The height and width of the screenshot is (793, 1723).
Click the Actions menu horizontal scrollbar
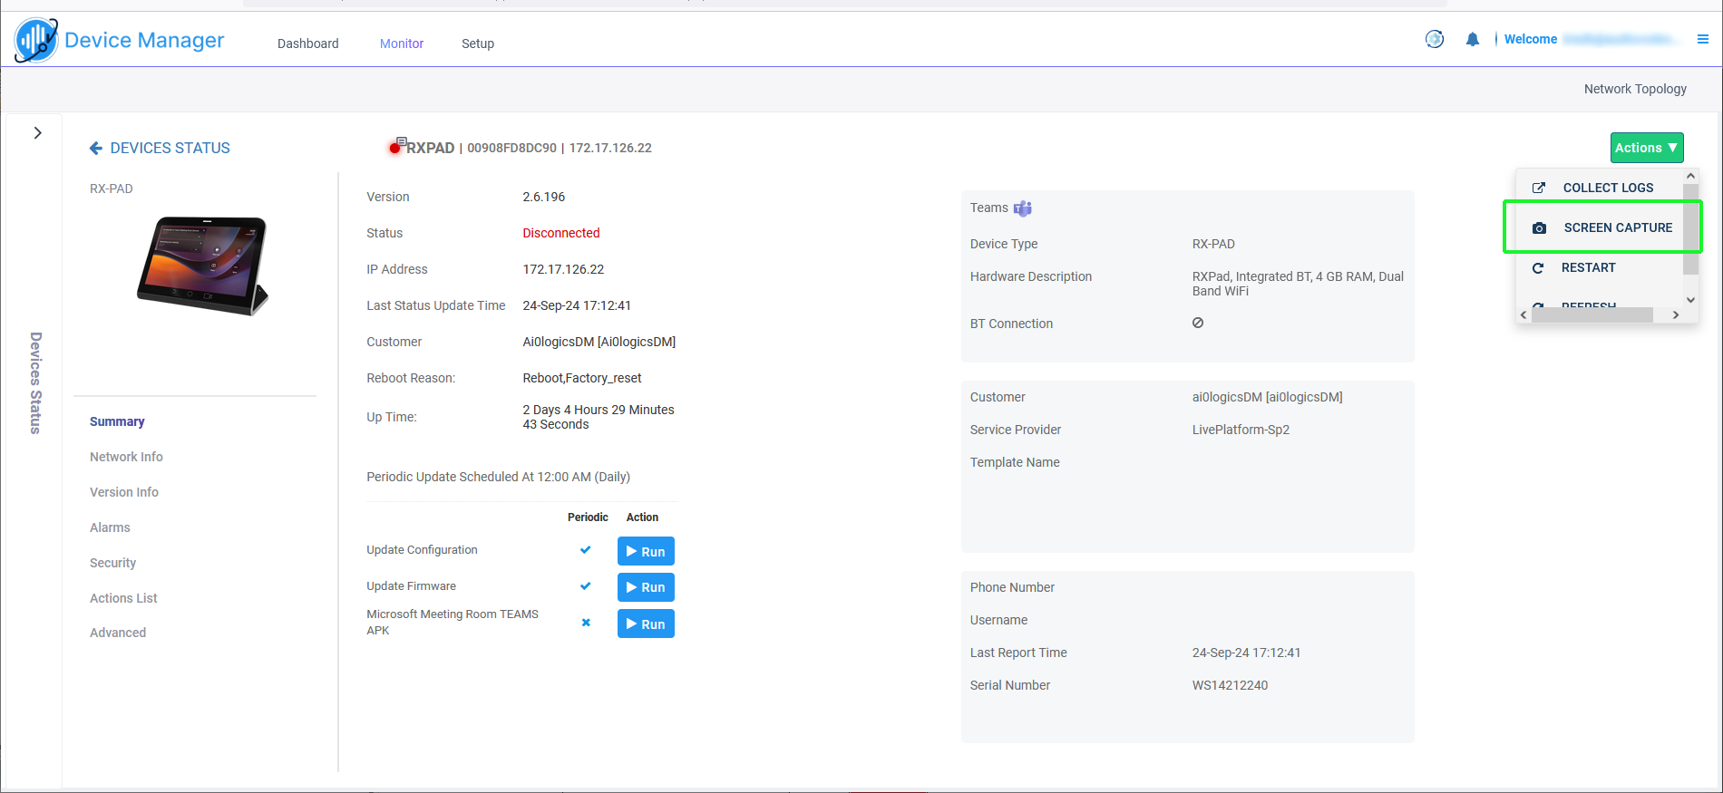pos(1592,314)
